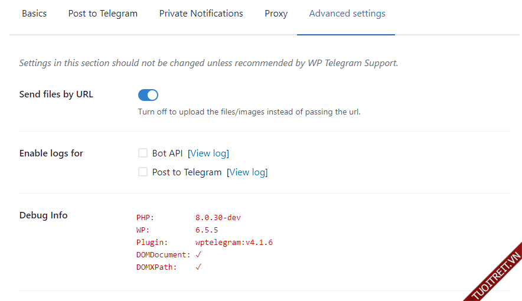The image size is (522, 301).
Task: Click the Enable logs for label
Action: [x=51, y=153]
